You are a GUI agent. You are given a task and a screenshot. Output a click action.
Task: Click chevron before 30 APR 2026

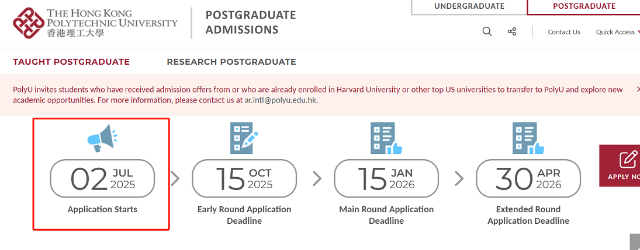pyautogui.click(x=459, y=178)
